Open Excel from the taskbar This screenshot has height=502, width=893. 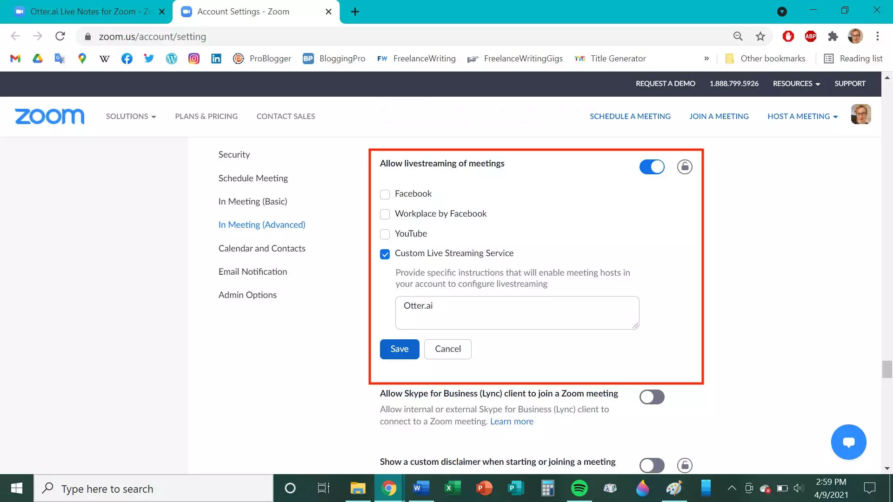click(453, 489)
